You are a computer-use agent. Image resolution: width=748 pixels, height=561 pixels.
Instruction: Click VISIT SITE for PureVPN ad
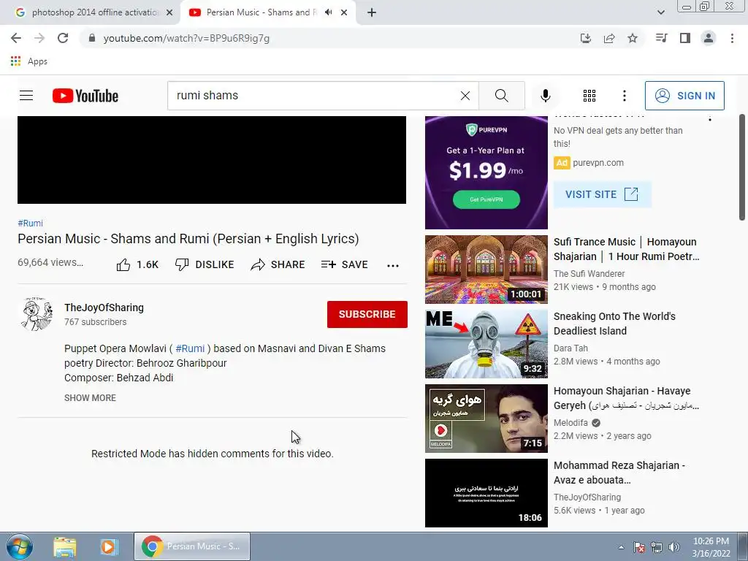(602, 194)
